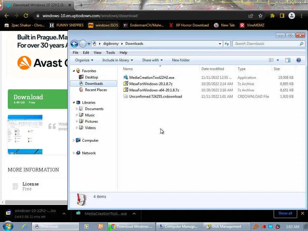The image size is (308, 231).
Task: Click the Chrome reload button
Action: (26, 16)
